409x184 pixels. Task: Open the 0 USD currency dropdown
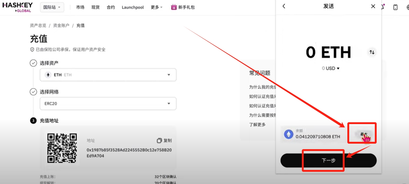click(331, 68)
